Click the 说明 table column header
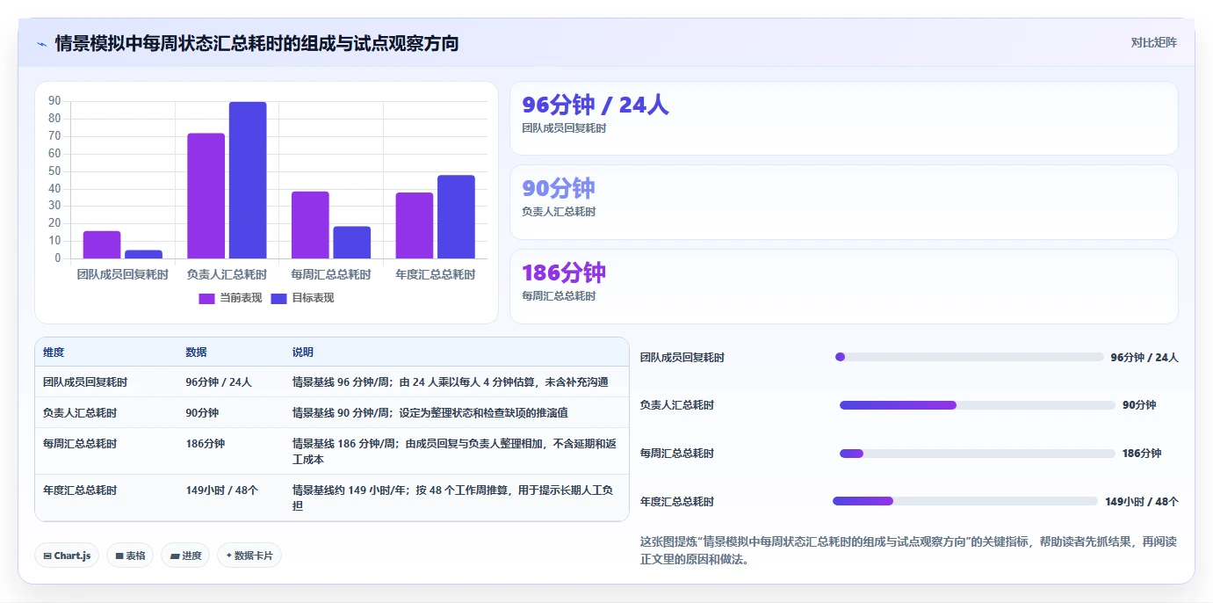 point(303,352)
